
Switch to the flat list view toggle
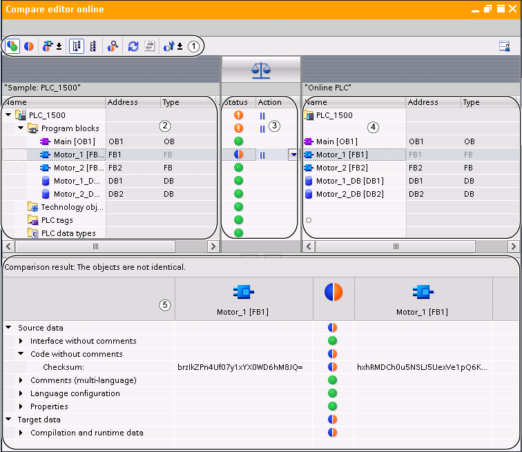tap(93, 46)
